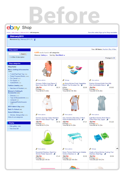The image size is (125, 176).
Task: Click the eBay logo
Action: coord(13,28)
